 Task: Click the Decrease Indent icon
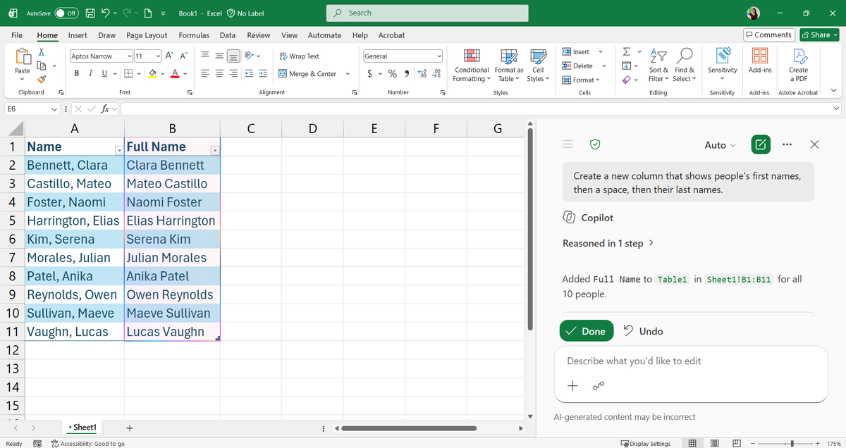(x=250, y=73)
